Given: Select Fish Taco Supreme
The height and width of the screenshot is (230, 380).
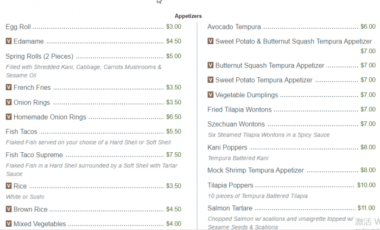Looking at the screenshot, I should 34,155.
